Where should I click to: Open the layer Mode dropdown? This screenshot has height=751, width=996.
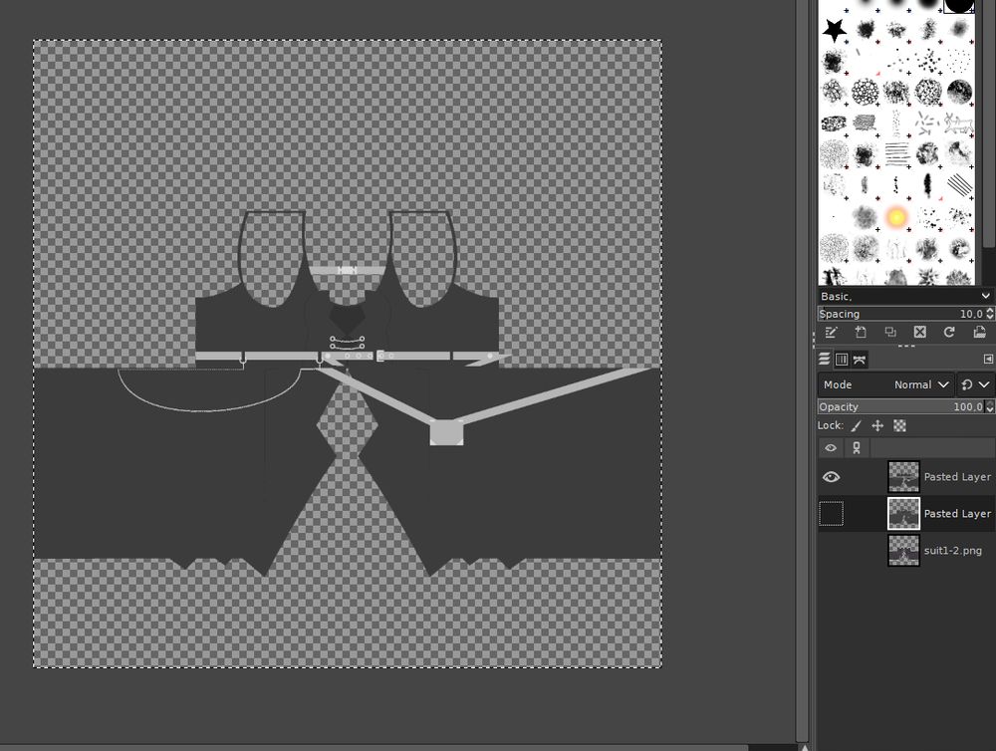click(x=886, y=385)
